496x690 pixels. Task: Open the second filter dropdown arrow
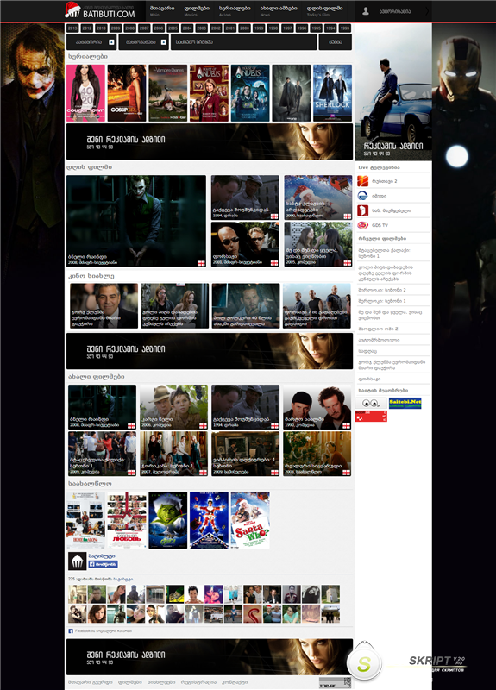tap(164, 42)
